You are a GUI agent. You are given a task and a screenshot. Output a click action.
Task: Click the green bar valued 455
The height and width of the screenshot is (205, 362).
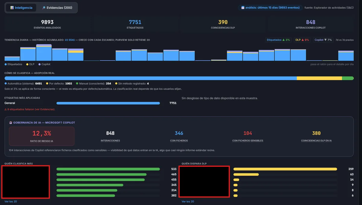[100, 180]
